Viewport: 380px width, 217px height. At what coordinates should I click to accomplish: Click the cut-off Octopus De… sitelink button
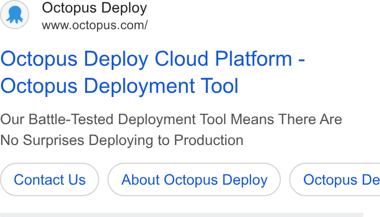pos(335,179)
